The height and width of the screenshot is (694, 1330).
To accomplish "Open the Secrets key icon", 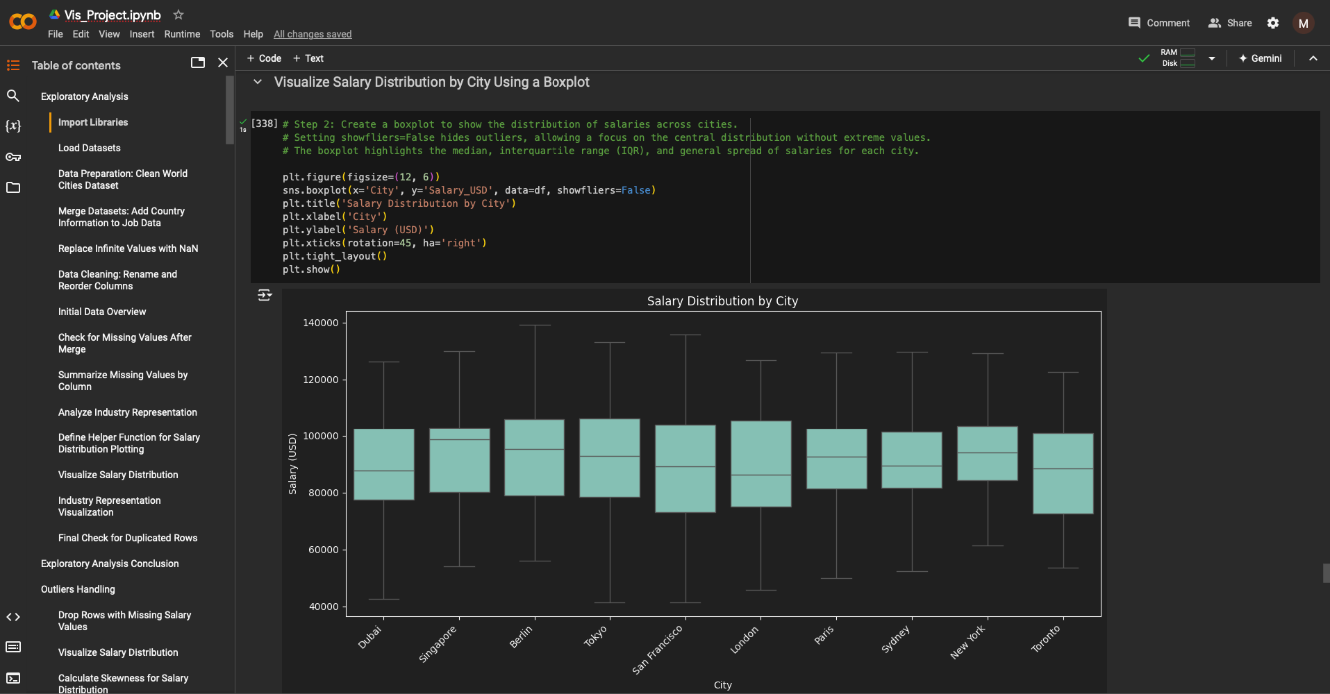I will [x=13, y=157].
